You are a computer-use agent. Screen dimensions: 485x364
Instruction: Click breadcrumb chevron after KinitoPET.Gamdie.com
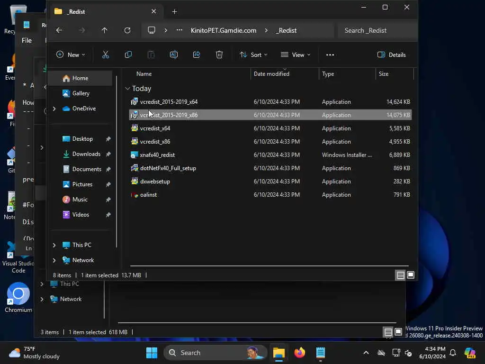(x=266, y=30)
